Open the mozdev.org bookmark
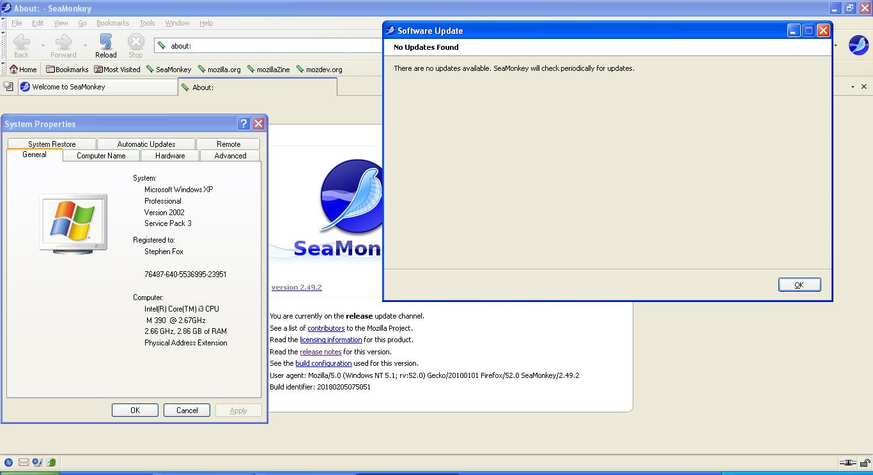The width and height of the screenshot is (873, 475). [319, 69]
